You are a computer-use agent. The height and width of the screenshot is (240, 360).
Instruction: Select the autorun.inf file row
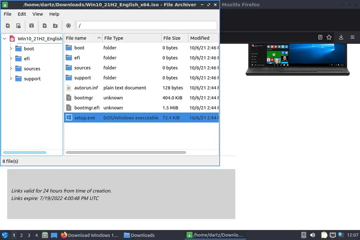click(x=142, y=88)
